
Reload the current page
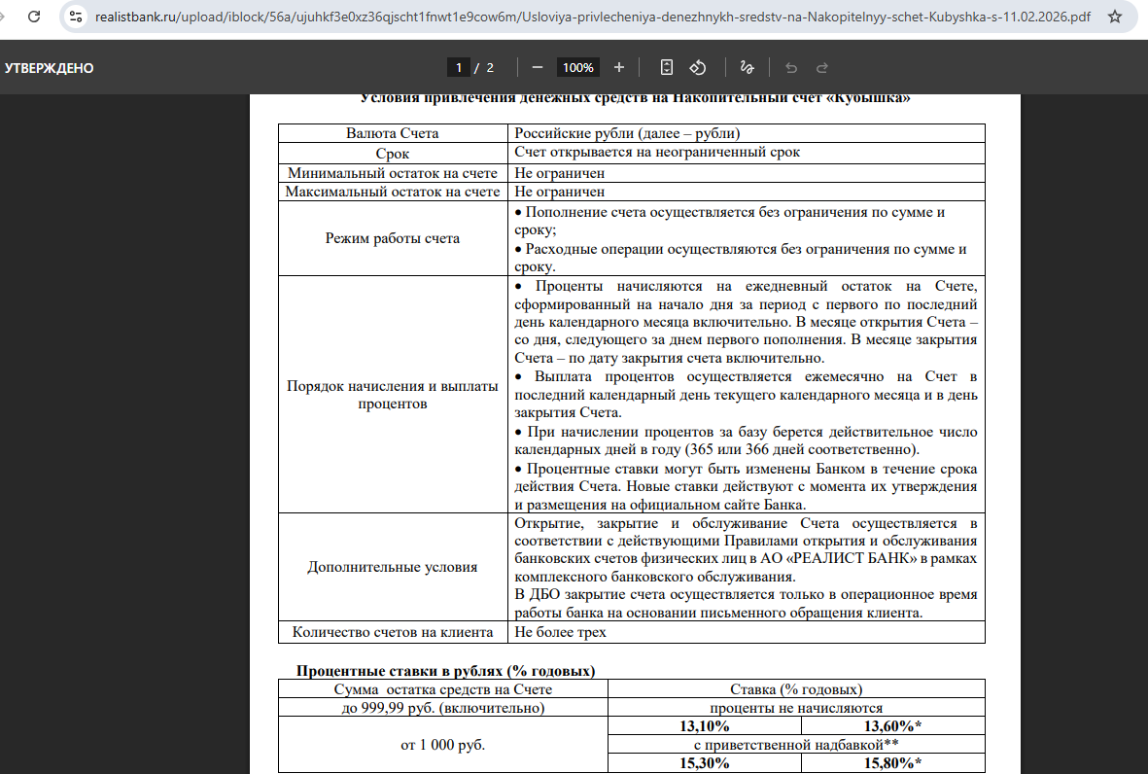pos(35,18)
